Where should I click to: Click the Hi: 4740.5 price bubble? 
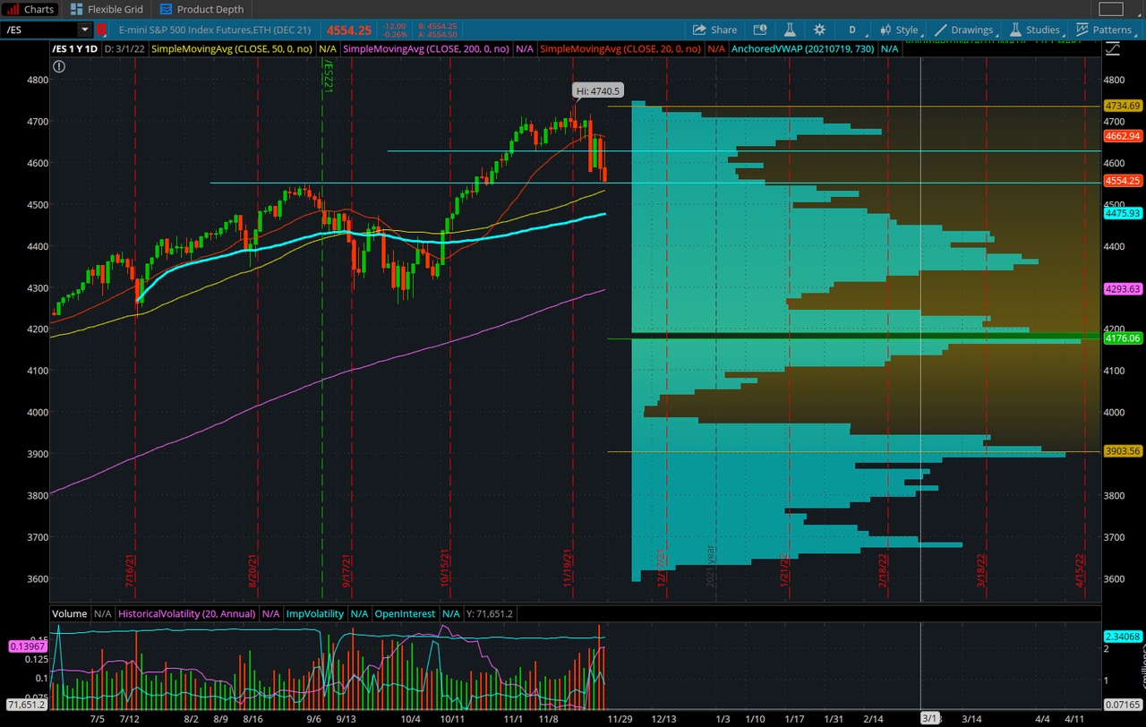pos(598,91)
